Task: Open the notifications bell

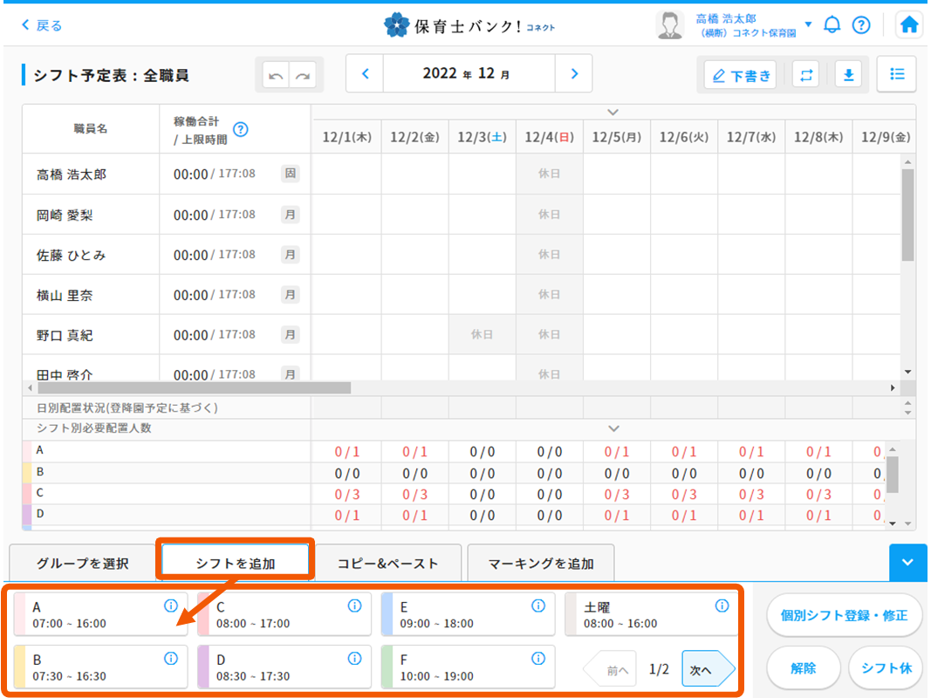Action: (x=832, y=25)
